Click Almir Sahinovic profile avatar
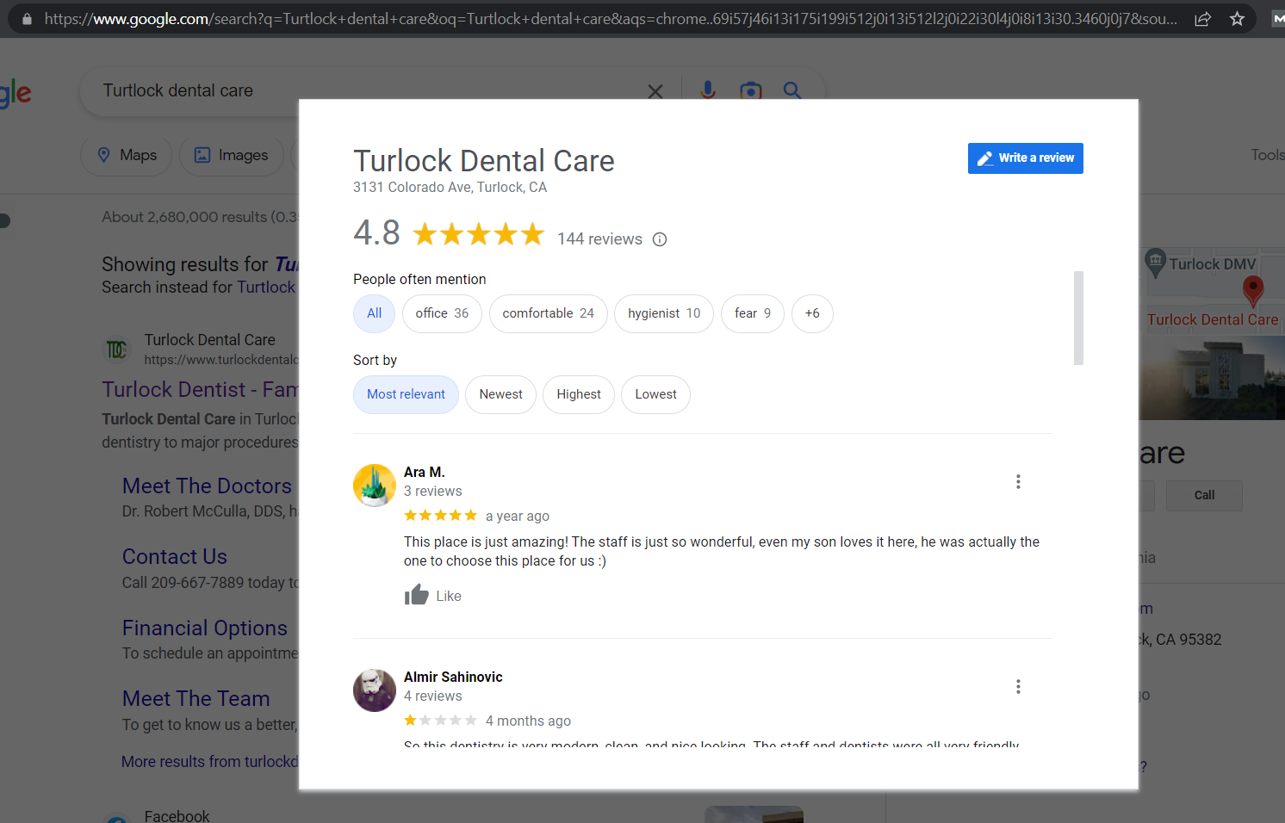The image size is (1285, 823). [375, 690]
